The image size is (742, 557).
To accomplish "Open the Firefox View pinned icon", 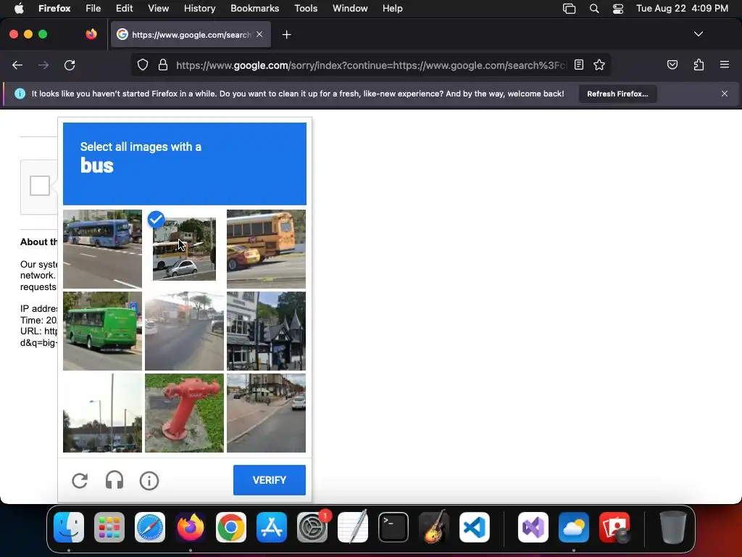I will pos(91,34).
